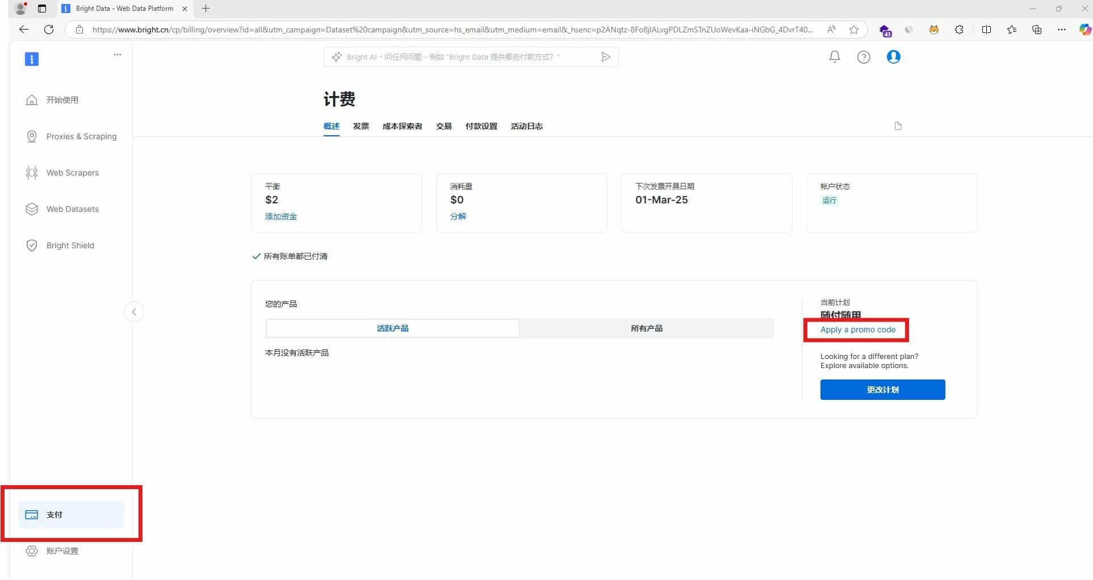Select 所有产品 toggle tab
1093x580 pixels.
(x=647, y=328)
